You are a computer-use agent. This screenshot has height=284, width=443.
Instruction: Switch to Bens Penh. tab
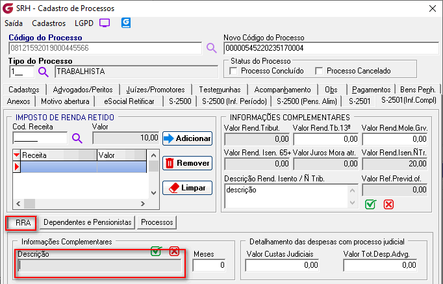tap(418, 90)
